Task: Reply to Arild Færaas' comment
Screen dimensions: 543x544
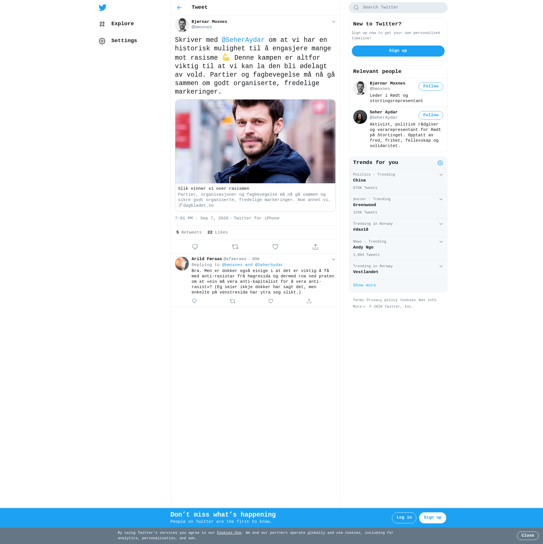Action: pos(194,301)
